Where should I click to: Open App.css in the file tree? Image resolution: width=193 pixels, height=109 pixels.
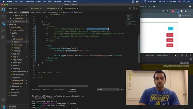point(16,54)
